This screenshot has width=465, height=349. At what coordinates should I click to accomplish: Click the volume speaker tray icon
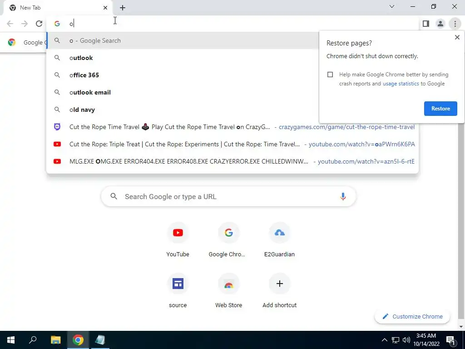pos(406,340)
